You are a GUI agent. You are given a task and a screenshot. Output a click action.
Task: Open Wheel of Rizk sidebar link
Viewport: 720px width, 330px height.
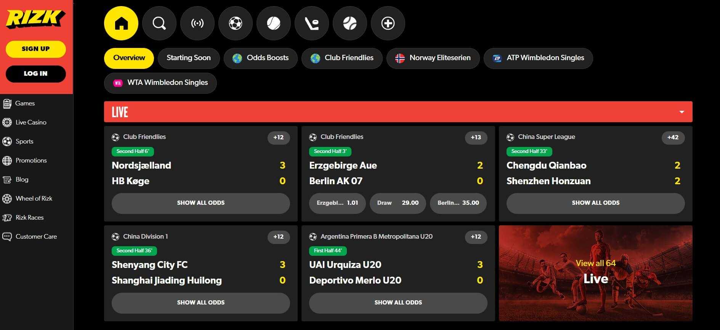tap(34, 198)
